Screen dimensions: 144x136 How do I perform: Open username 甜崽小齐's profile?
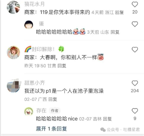pos(35,83)
